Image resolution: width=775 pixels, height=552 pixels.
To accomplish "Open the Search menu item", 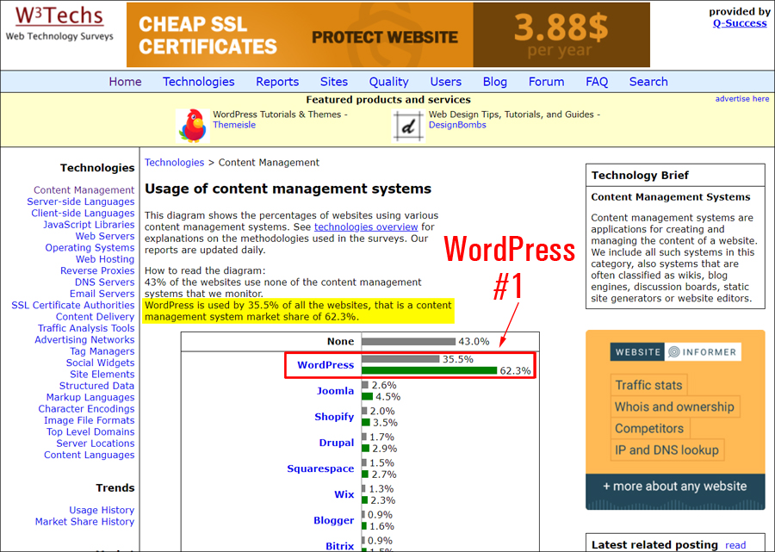I will pyautogui.click(x=648, y=82).
